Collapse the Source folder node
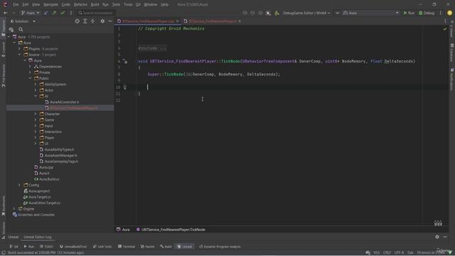455x256 pixels. point(19,55)
